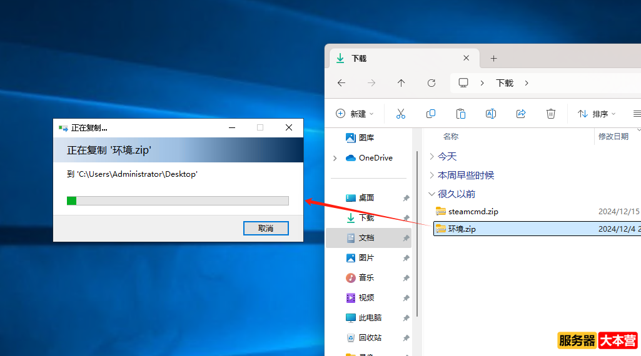Viewport: 641px width, 356px height.
Task: Close the 正在复制 dialog
Action: (289, 128)
